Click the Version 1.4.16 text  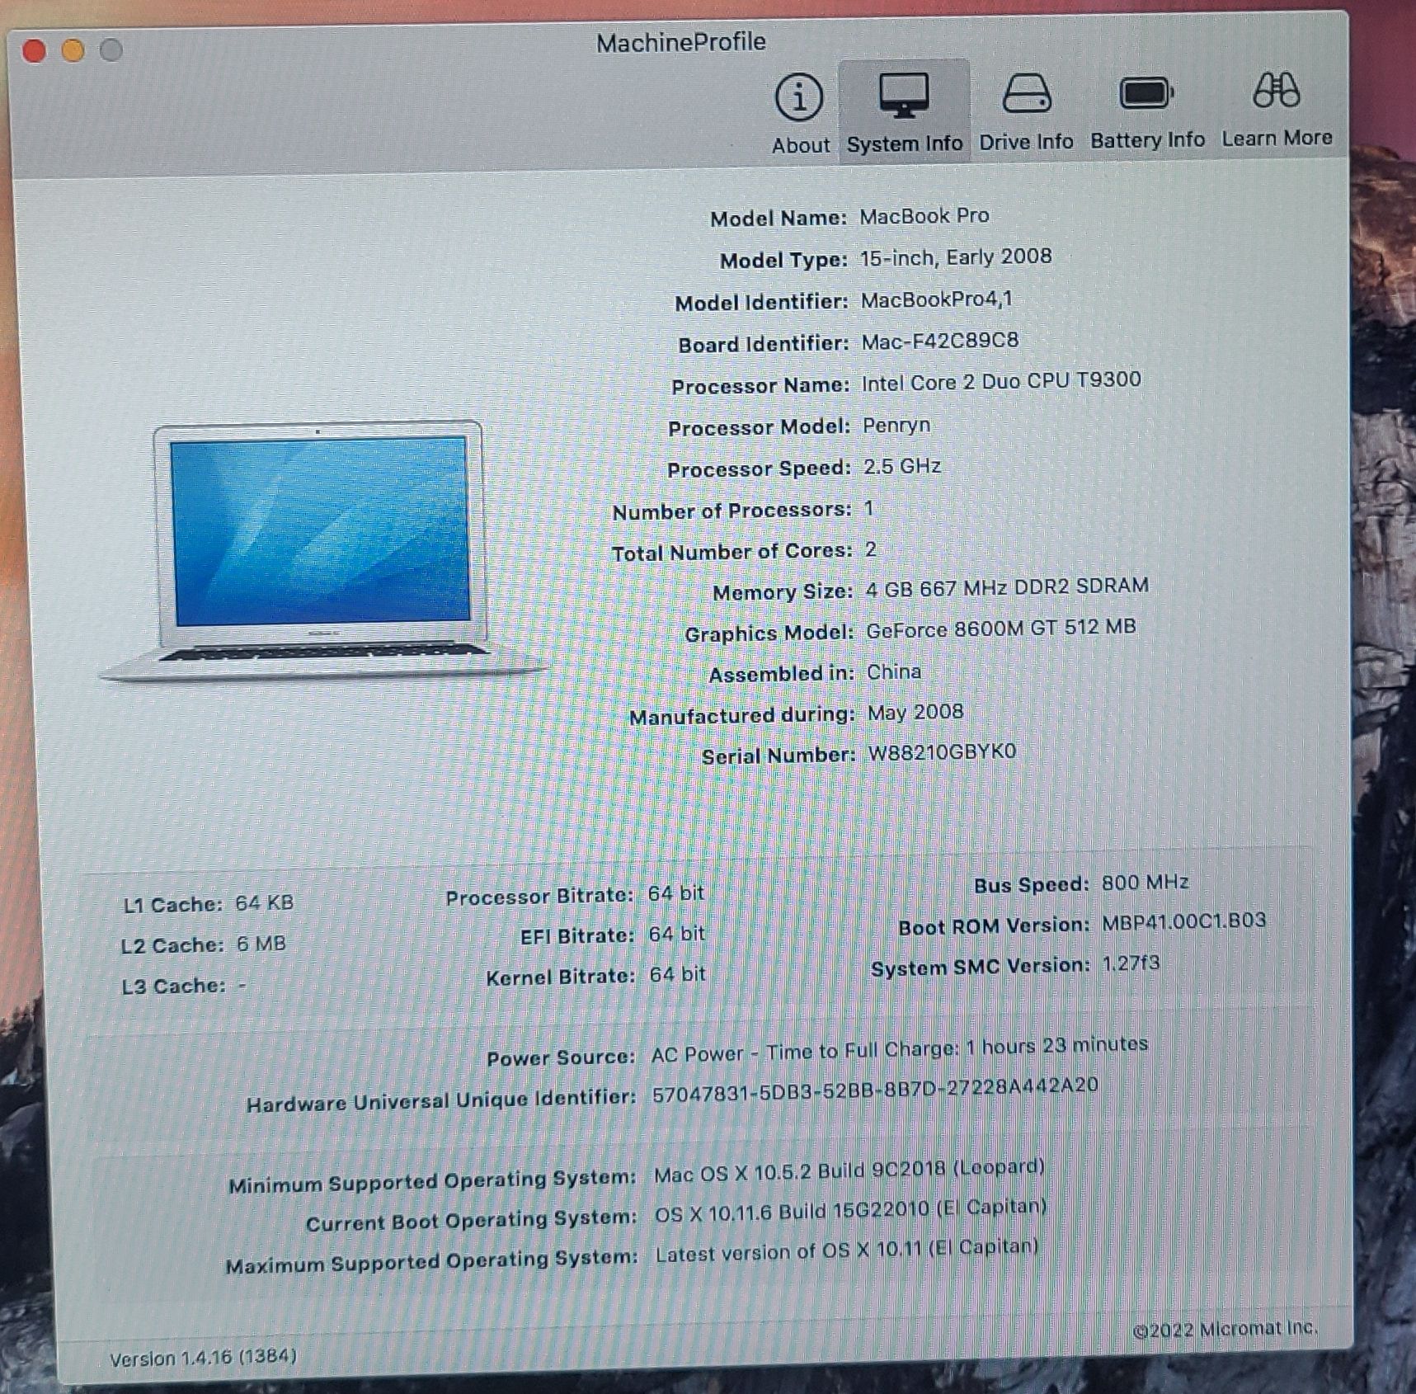coord(203,1358)
